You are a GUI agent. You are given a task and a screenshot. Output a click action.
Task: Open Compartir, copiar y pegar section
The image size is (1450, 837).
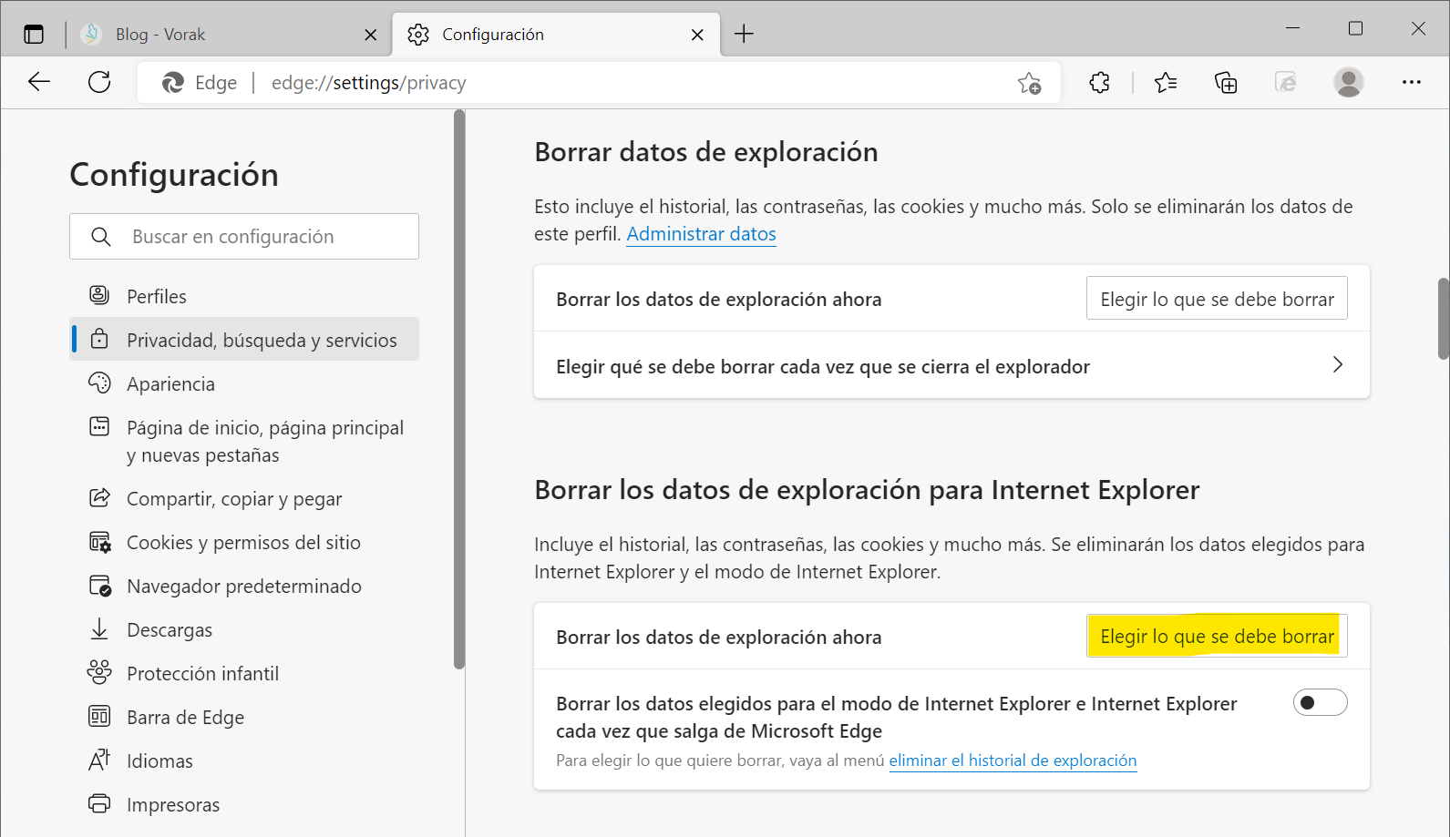[x=244, y=498]
